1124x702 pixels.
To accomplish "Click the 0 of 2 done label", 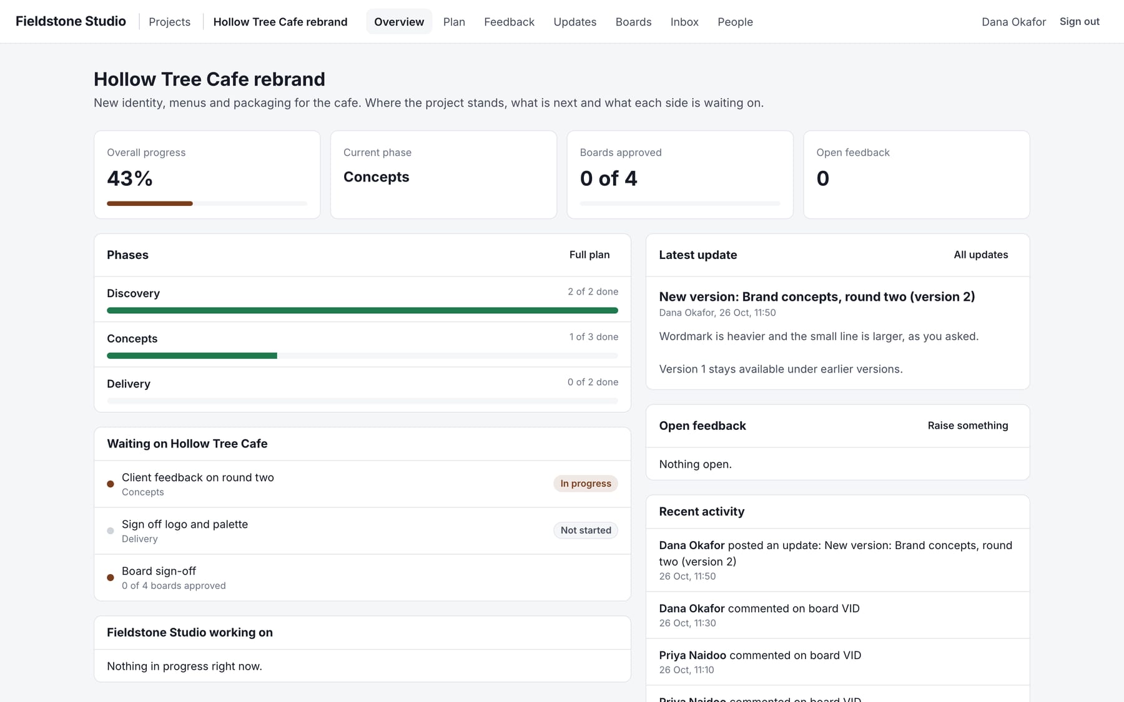I will coord(593,382).
